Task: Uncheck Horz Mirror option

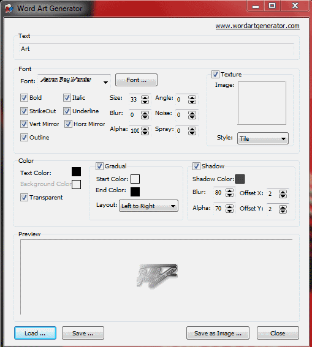Action: pos(68,124)
